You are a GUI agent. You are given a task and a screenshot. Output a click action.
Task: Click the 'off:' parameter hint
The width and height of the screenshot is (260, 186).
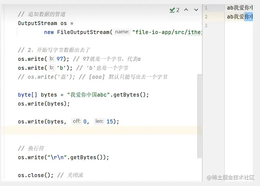pyautogui.click(x=77, y=121)
